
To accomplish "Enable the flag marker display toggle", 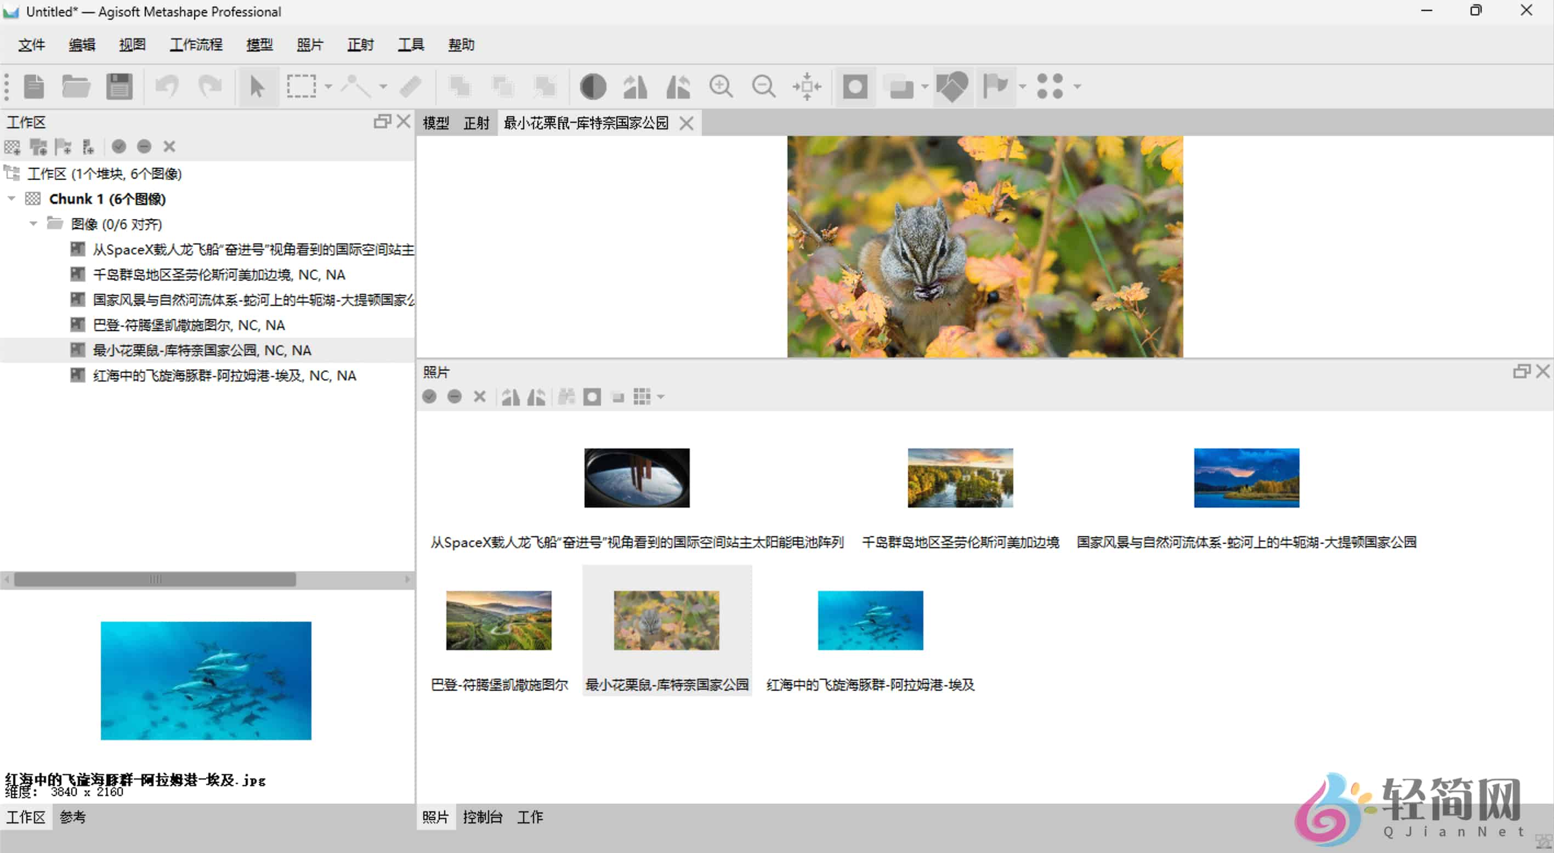I will [996, 86].
